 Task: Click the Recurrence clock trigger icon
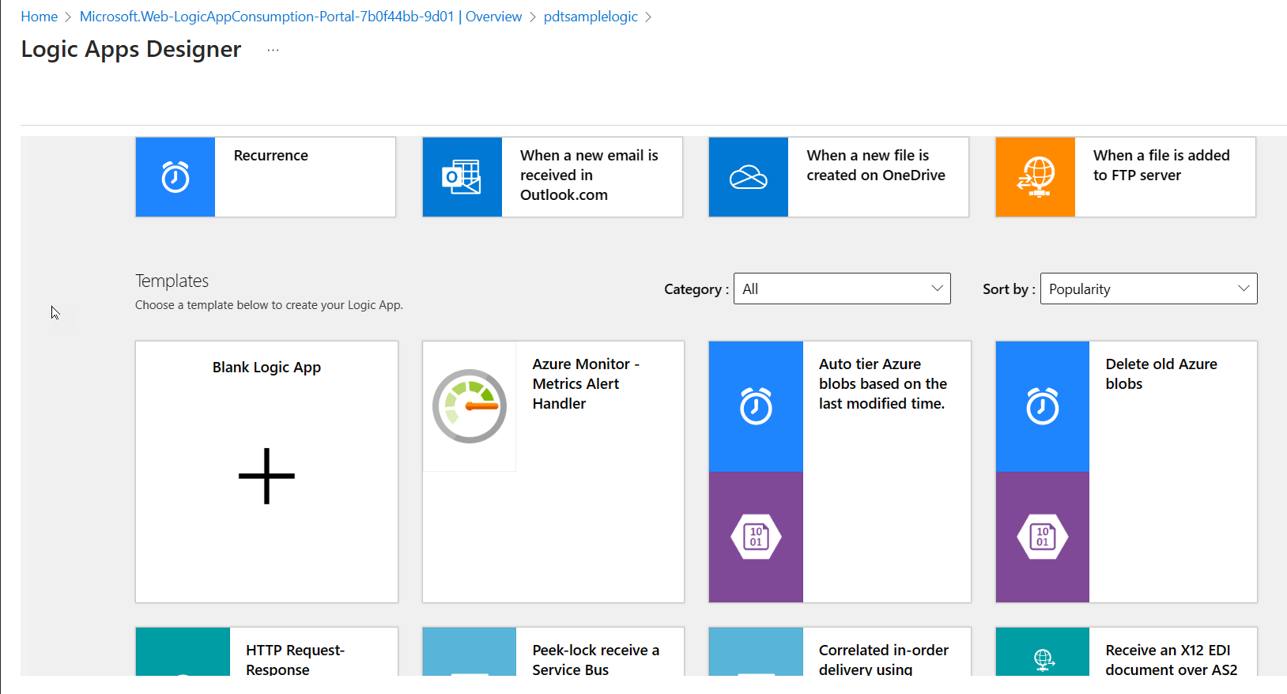coord(175,177)
